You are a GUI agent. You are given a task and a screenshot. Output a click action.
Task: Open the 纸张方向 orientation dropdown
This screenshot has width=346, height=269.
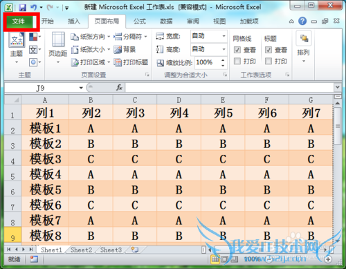(x=90, y=37)
